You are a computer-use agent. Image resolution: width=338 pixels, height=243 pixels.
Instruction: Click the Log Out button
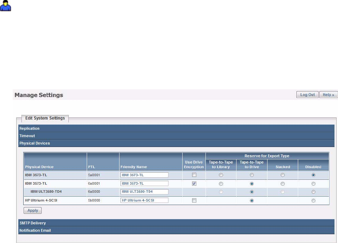click(307, 95)
